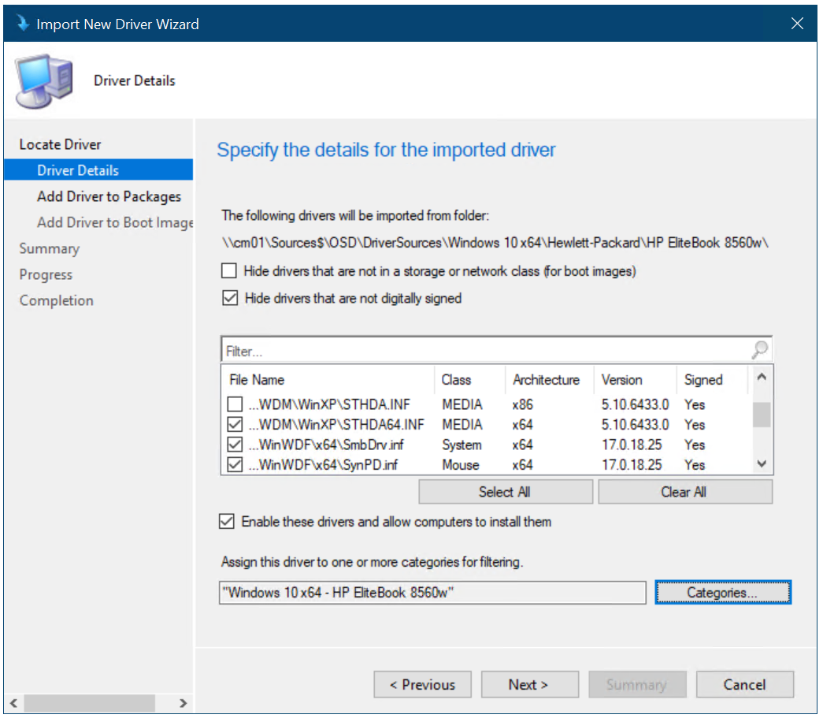The width and height of the screenshot is (823, 722).
Task: Open the Categories dialog
Action: point(722,592)
